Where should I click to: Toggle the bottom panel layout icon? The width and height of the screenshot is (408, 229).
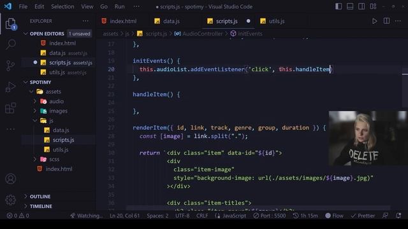(350, 6)
